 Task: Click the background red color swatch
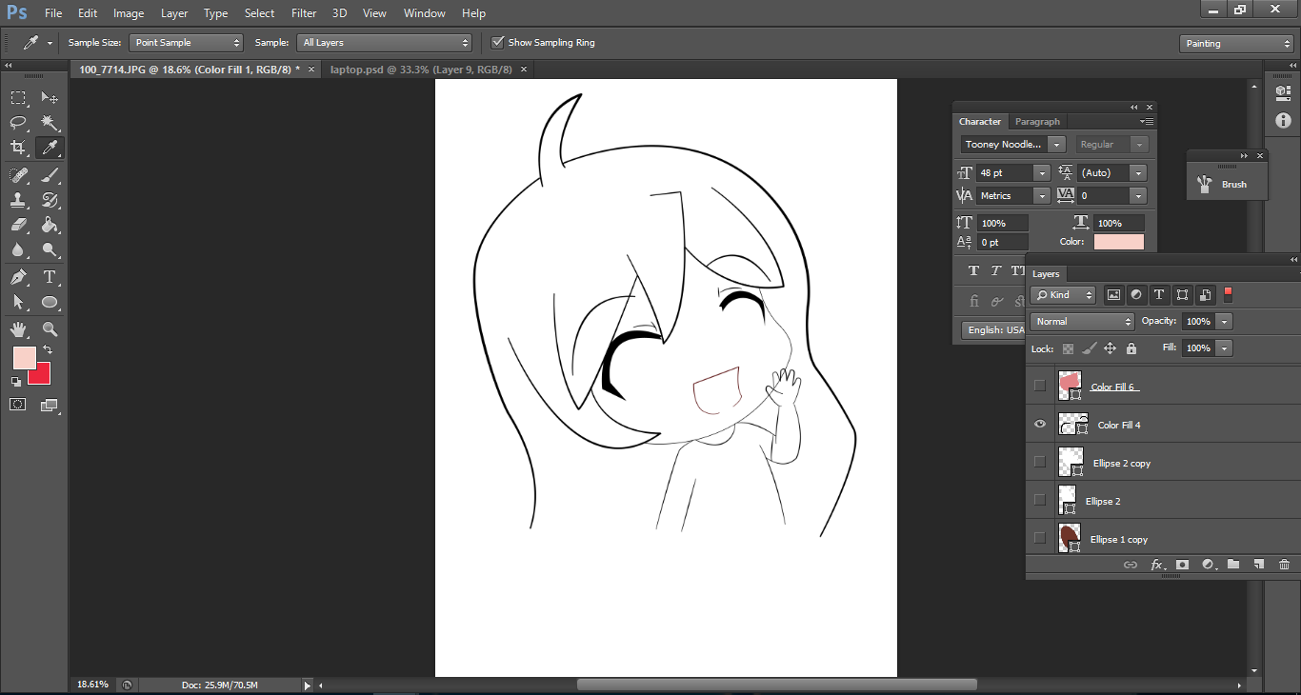click(43, 376)
